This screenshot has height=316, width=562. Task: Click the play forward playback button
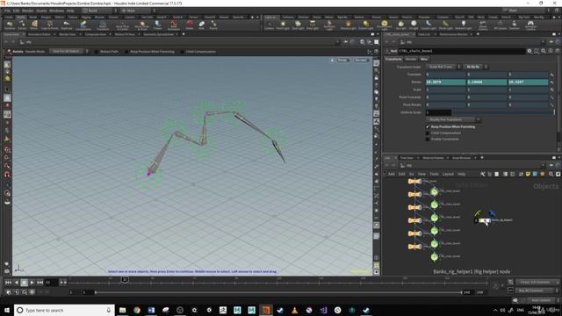[x=32, y=283]
